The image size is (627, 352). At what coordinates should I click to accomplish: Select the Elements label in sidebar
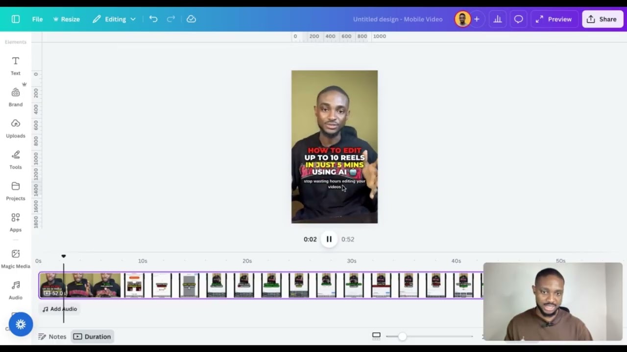point(16,42)
